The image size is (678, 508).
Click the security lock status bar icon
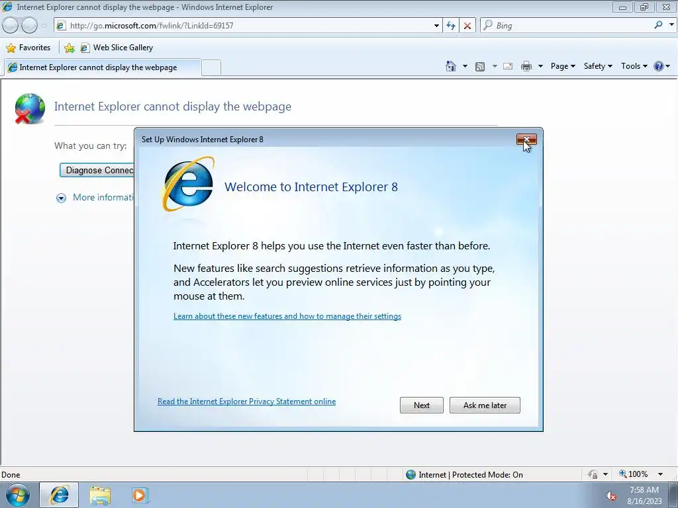coord(593,474)
